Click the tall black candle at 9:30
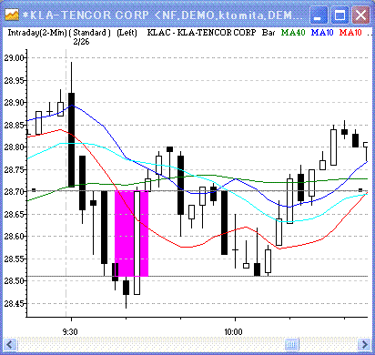This screenshot has width=375, height=355. tap(71, 139)
